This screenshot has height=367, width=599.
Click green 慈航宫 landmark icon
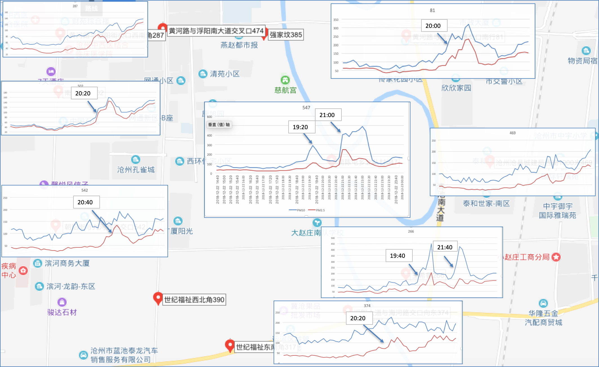click(285, 80)
